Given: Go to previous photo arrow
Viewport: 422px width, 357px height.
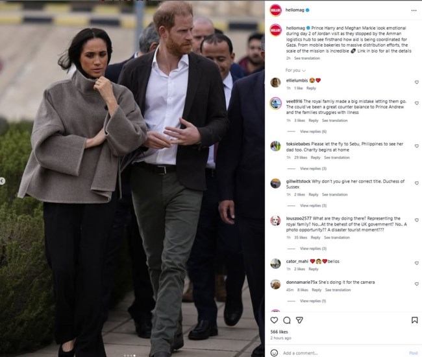Looking at the screenshot, I should (2, 181).
